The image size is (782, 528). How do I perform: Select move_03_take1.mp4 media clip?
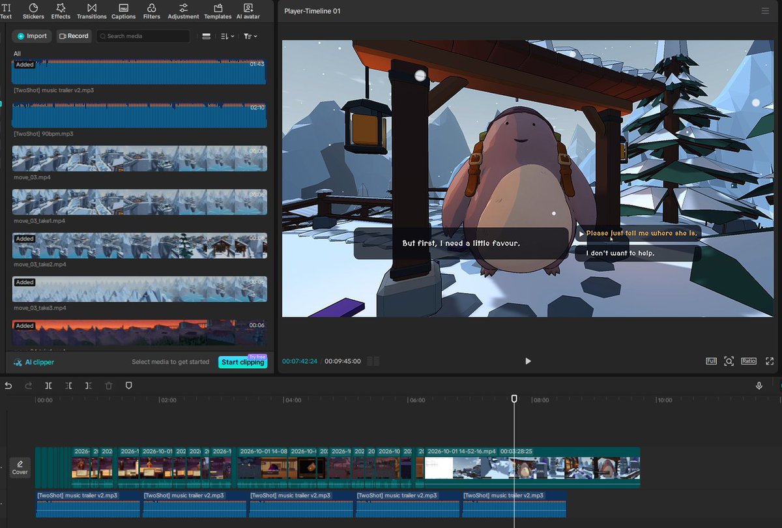click(139, 202)
